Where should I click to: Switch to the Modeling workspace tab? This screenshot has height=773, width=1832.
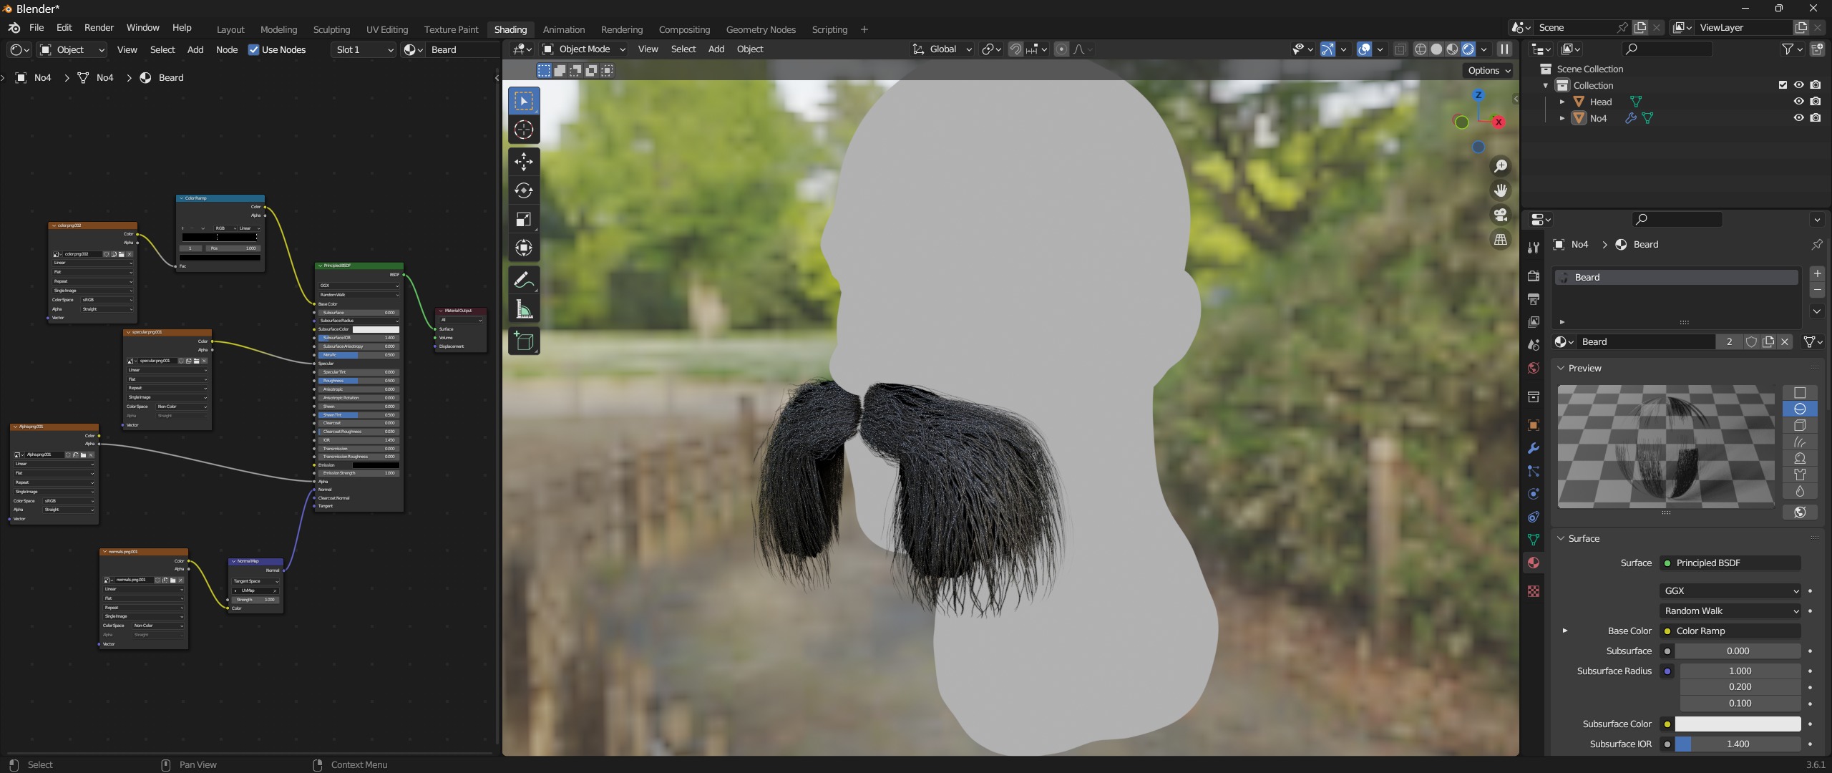pos(278,29)
